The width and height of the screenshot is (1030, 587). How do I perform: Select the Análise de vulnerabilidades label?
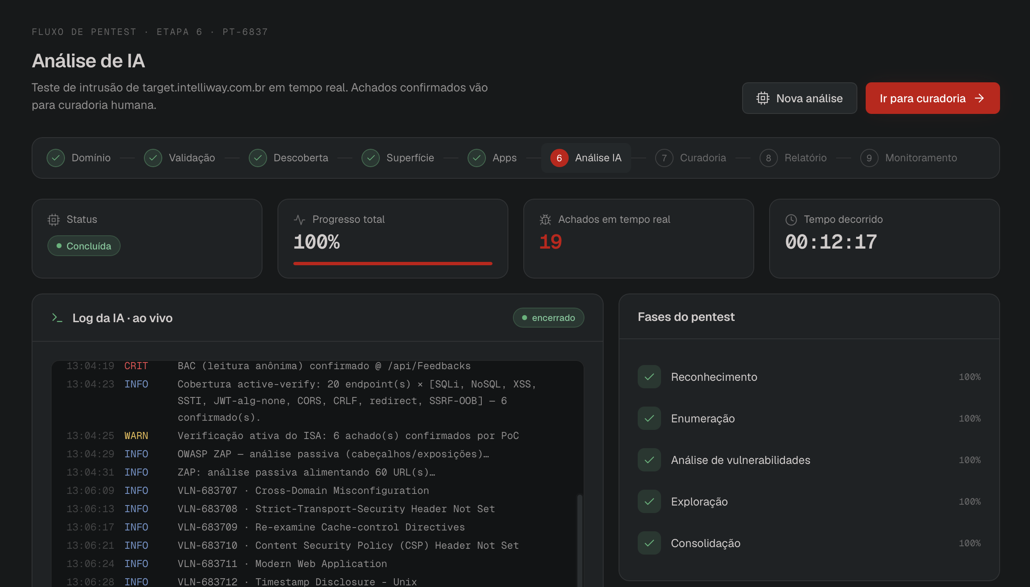(740, 460)
